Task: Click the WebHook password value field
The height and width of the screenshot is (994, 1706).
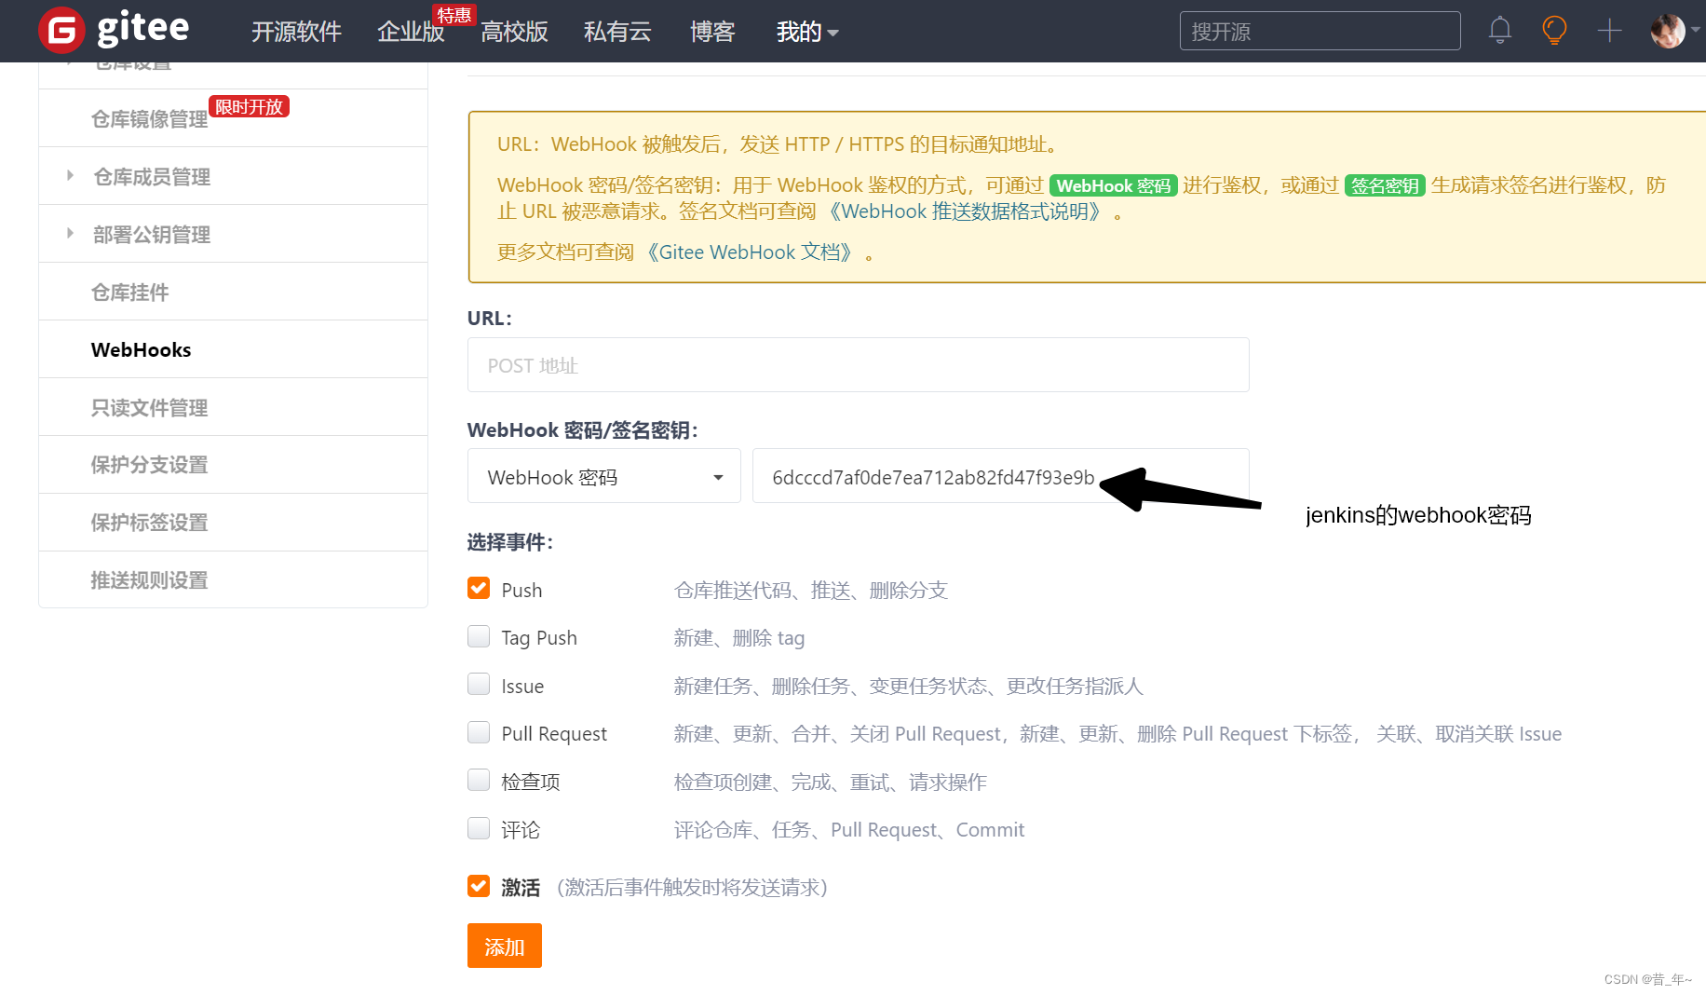Action: click(x=1001, y=476)
